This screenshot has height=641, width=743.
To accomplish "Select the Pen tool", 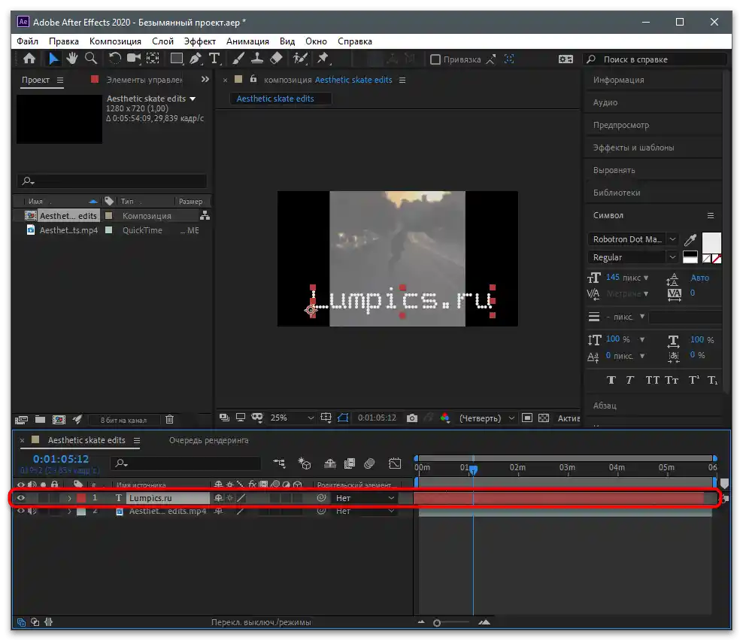I will (196, 59).
